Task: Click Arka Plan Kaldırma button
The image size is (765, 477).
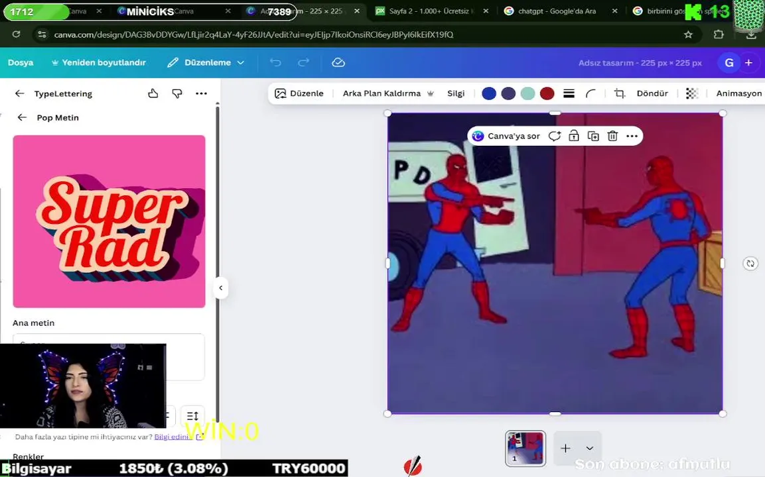Action: click(388, 93)
